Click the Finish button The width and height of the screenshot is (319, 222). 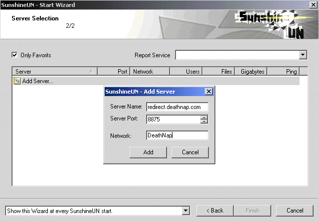(x=253, y=211)
